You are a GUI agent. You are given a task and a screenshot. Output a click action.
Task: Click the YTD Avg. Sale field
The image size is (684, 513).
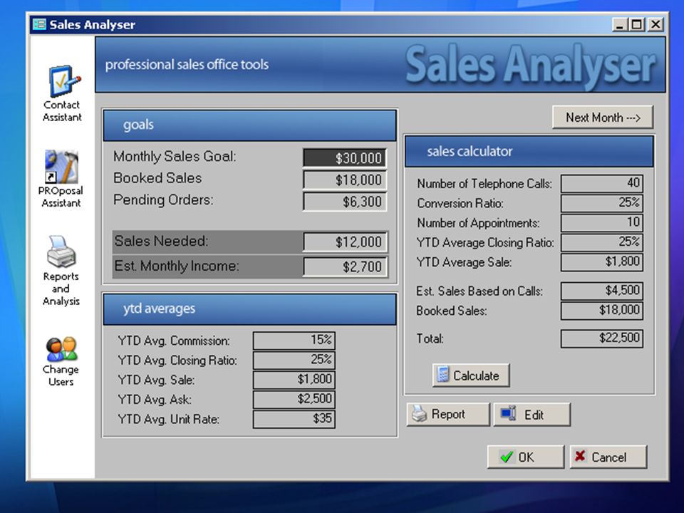pos(294,380)
